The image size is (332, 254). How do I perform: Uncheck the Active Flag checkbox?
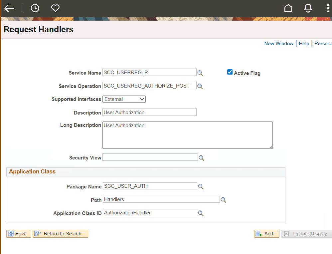(x=230, y=72)
